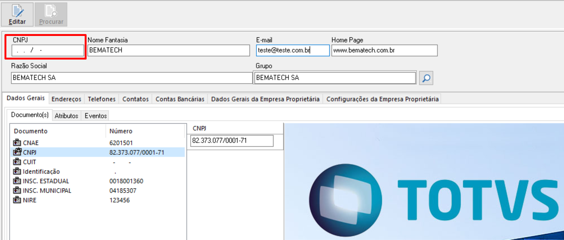
Task: Click the Número column header
Action: (121, 131)
